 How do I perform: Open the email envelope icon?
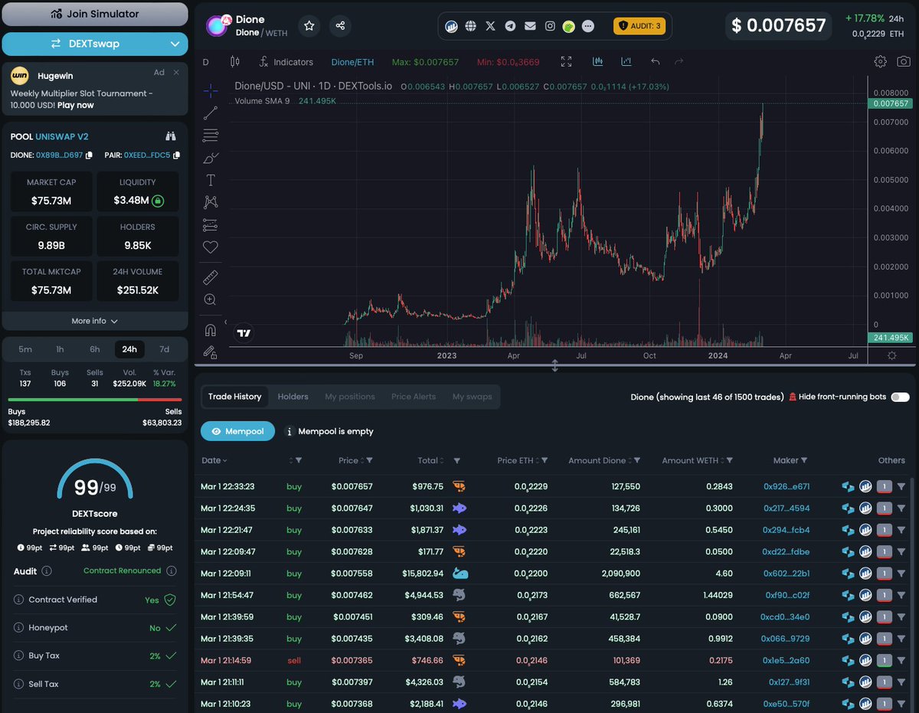[530, 26]
